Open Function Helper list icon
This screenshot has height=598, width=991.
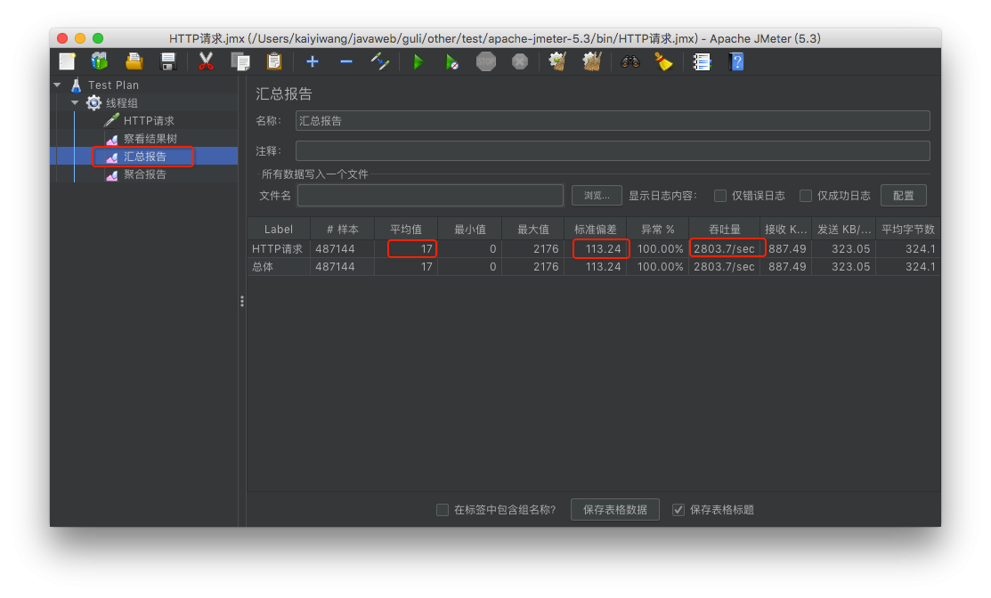pyautogui.click(x=703, y=61)
